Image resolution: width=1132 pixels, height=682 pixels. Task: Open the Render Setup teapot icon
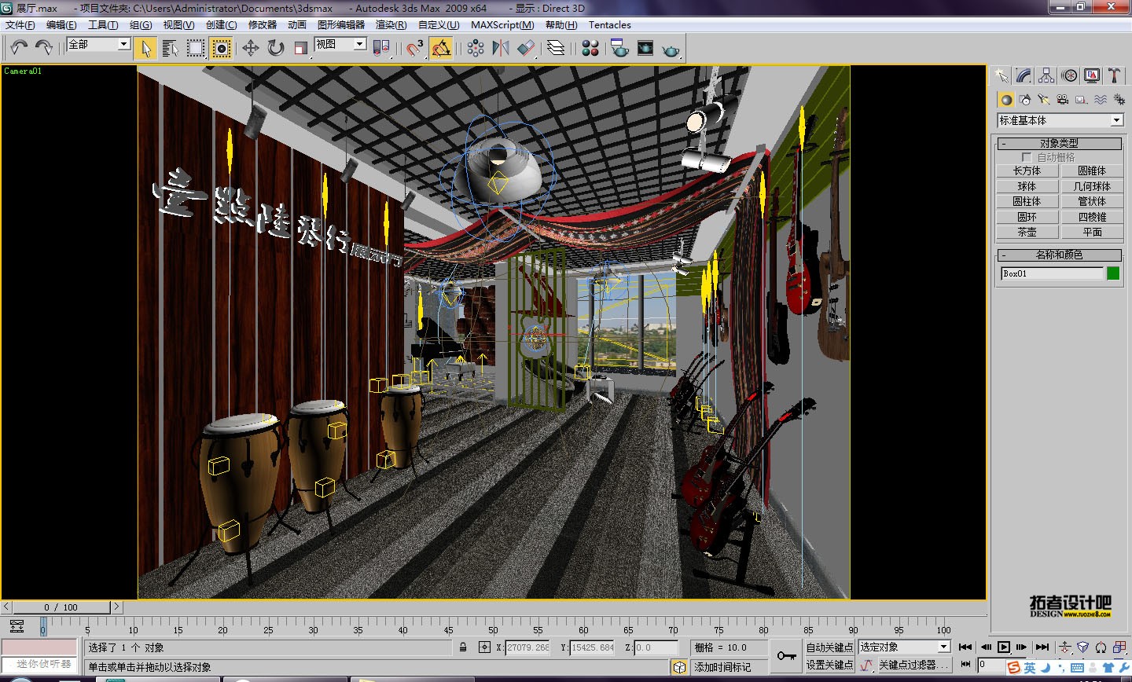pyautogui.click(x=619, y=48)
